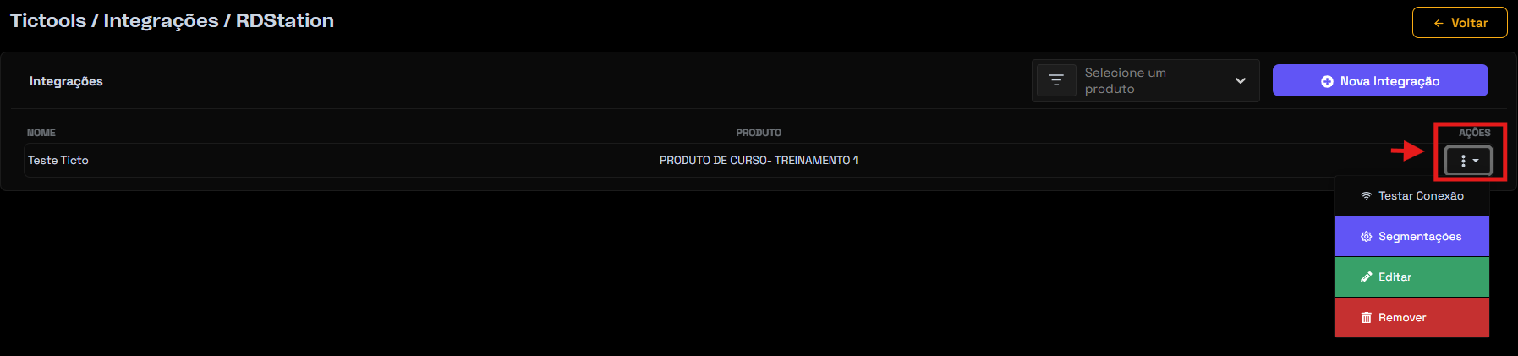
Task: Click the AÇÕES column header
Action: pos(1474,133)
